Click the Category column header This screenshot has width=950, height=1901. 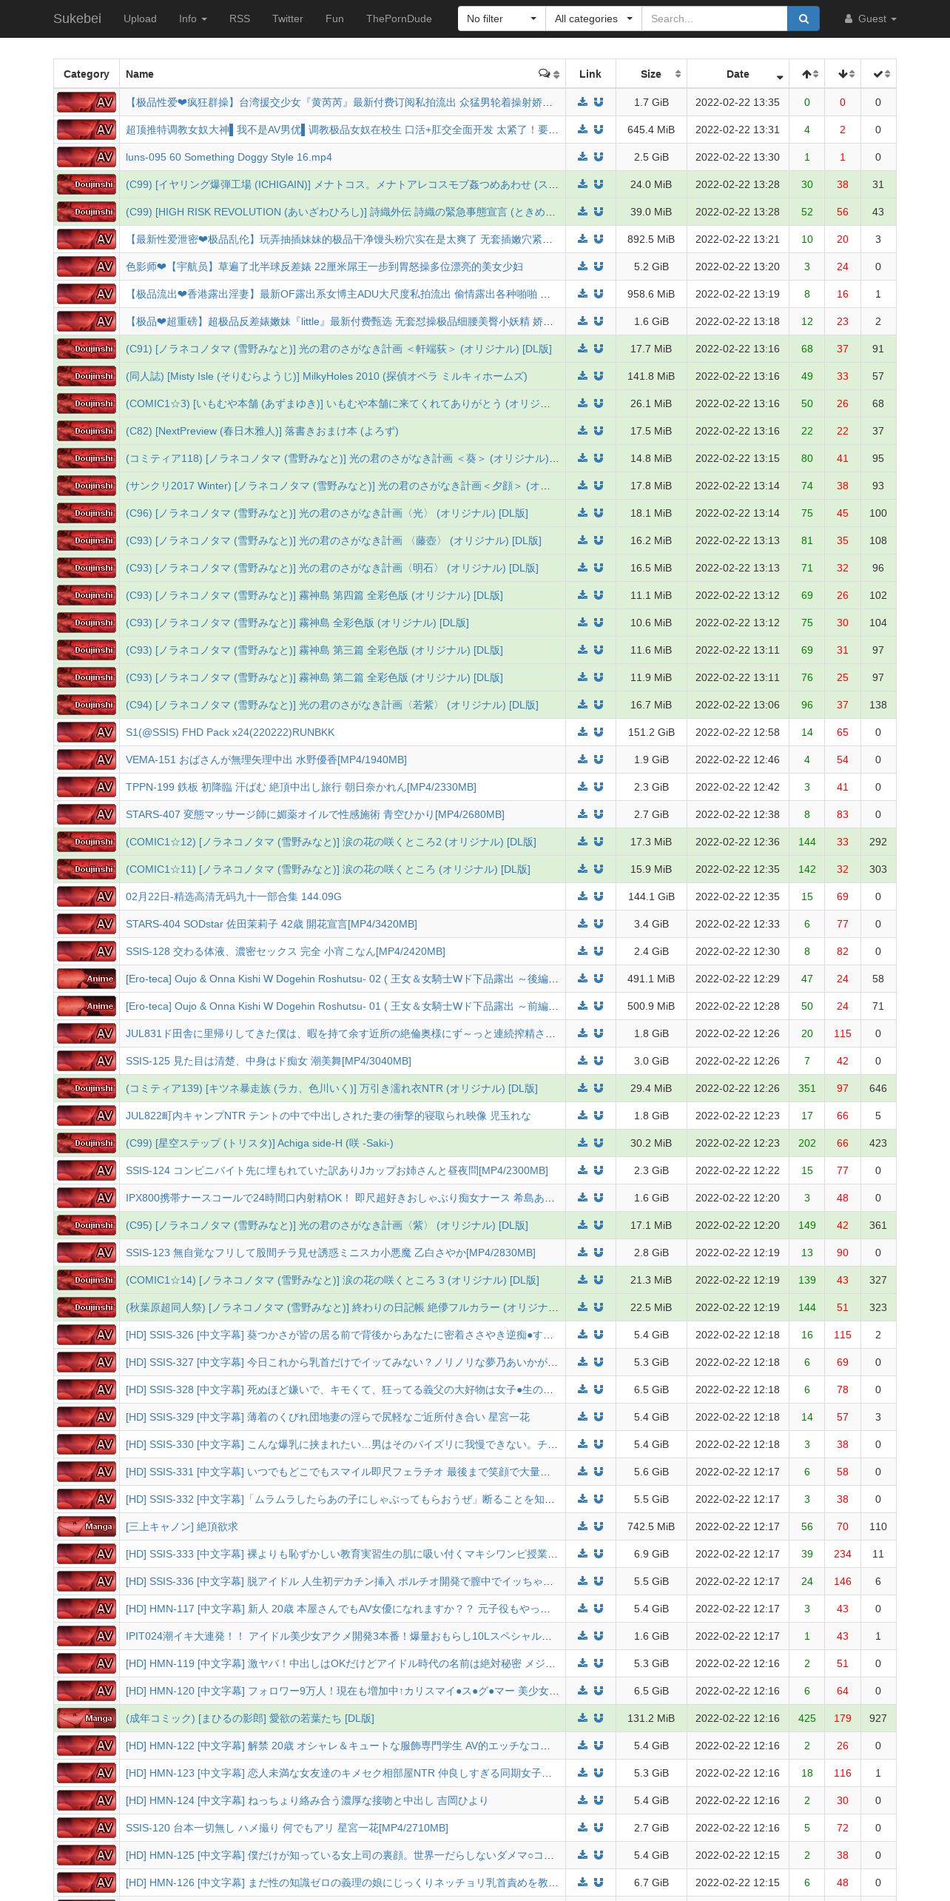click(x=87, y=74)
